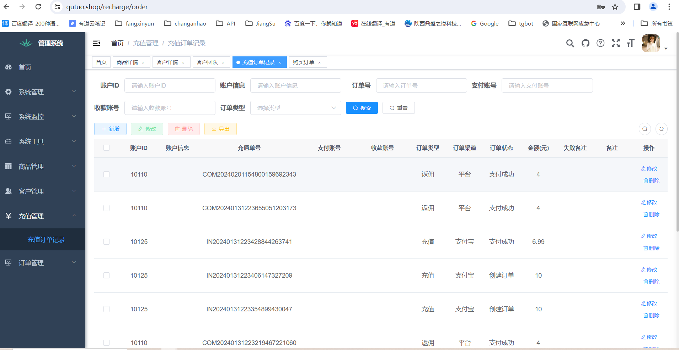Expand the 系统工具 sidebar menu
This screenshot has height=350, width=679.
tap(43, 141)
